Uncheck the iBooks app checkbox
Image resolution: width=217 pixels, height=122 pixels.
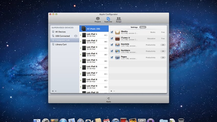tap(112, 32)
